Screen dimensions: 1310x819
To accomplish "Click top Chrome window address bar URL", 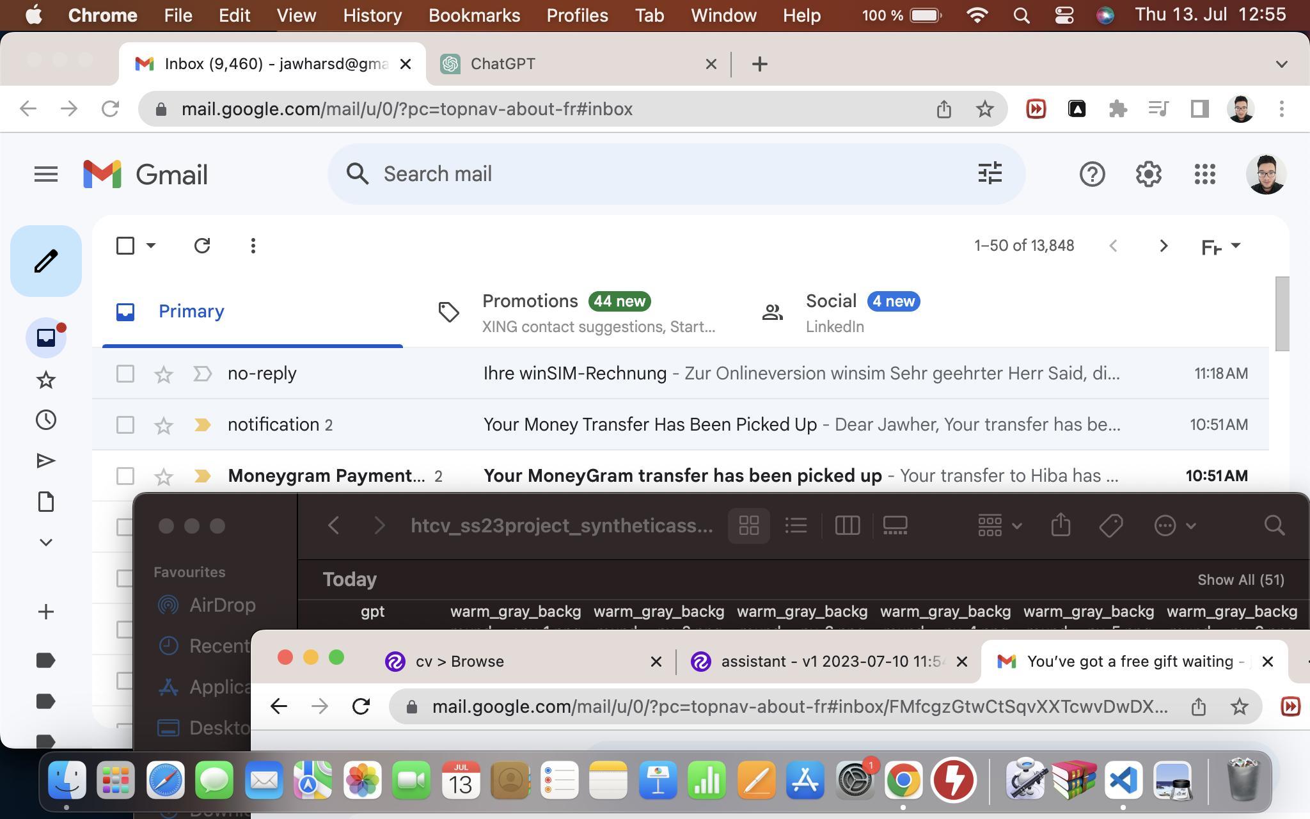I will pyautogui.click(x=407, y=109).
